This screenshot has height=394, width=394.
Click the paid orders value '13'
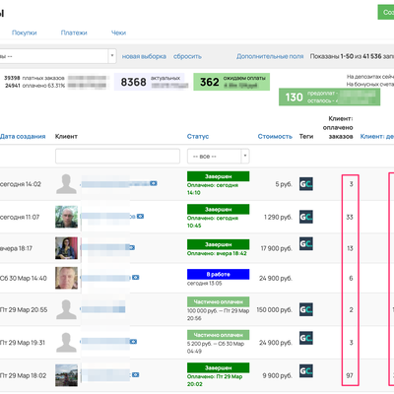point(350,248)
